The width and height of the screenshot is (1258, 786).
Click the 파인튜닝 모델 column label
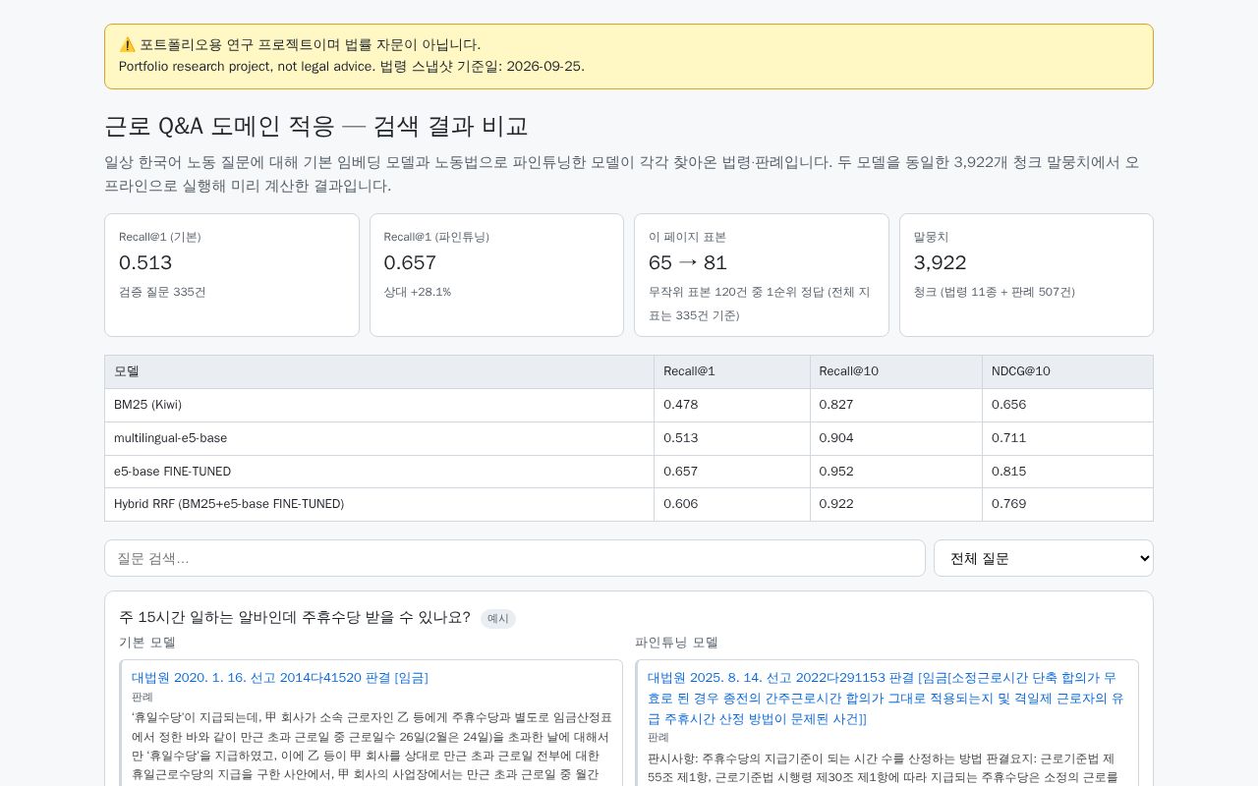tap(677, 643)
